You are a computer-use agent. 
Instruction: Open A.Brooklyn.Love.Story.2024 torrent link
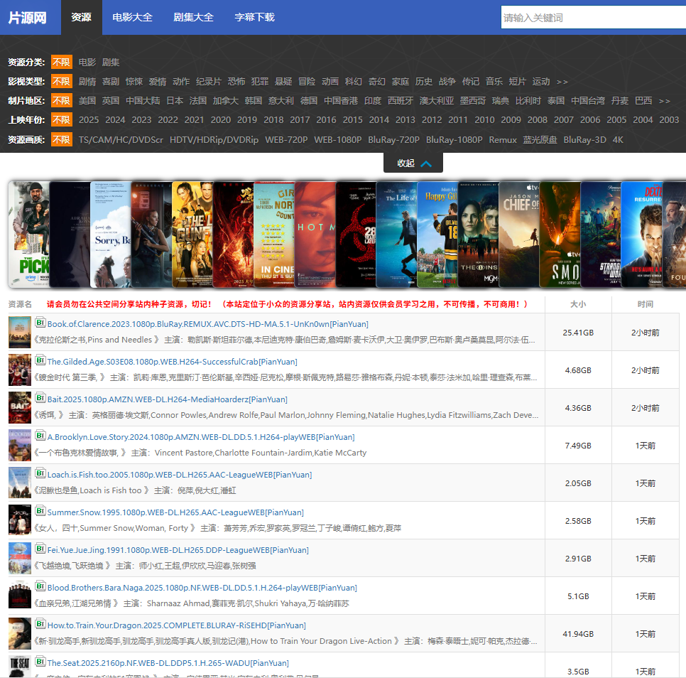pos(201,437)
